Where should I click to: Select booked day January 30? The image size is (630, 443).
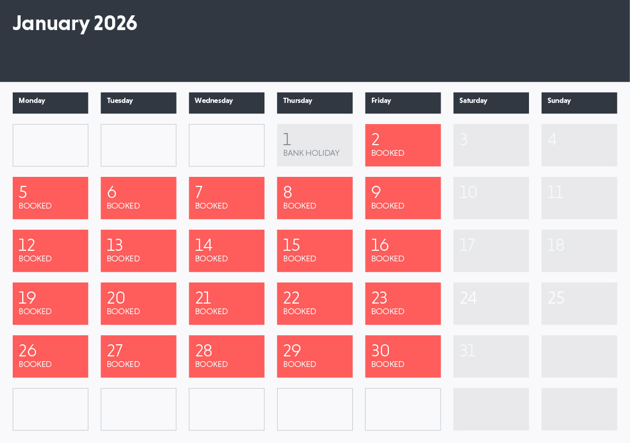pos(403,356)
